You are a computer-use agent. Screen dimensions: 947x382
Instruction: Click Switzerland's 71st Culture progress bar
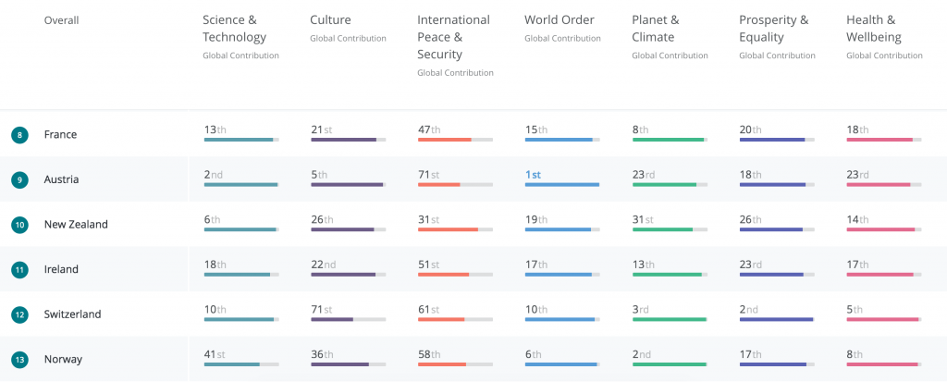pos(349,319)
